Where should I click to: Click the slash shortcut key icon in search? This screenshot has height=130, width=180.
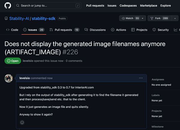pyautogui.click(x=78, y=5)
